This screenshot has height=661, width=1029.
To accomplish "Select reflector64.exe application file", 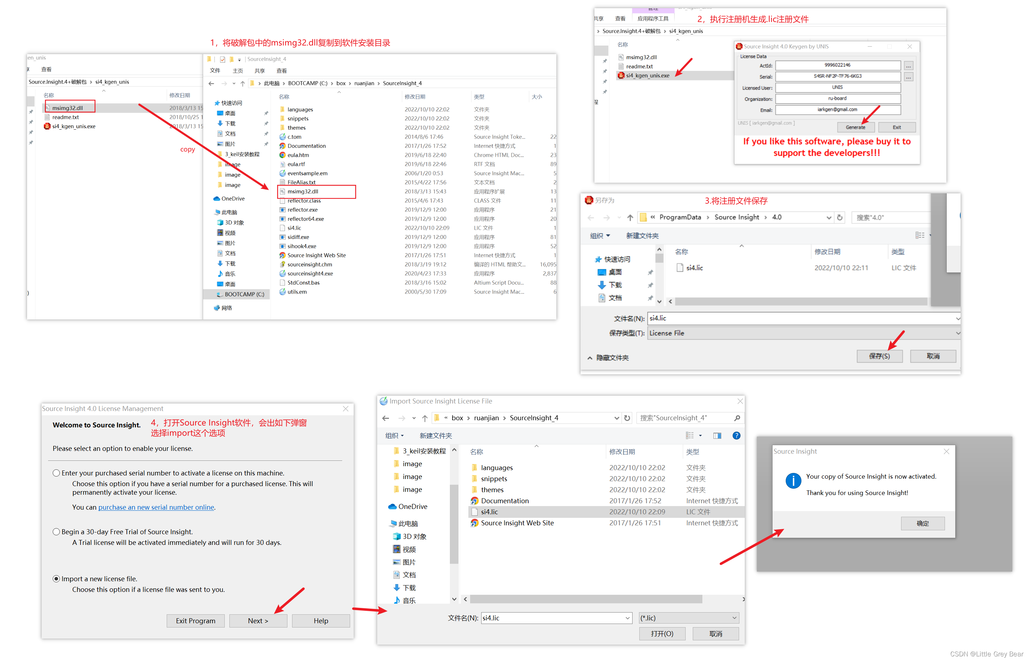I will 305,219.
